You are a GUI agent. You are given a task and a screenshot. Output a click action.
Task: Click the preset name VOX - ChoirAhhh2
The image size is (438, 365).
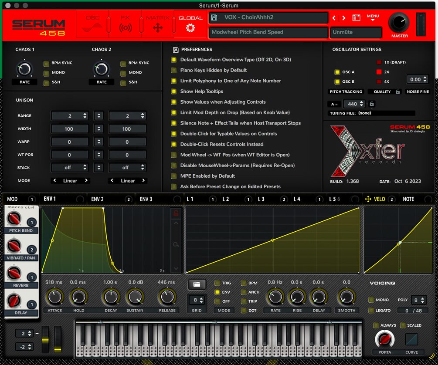(249, 17)
